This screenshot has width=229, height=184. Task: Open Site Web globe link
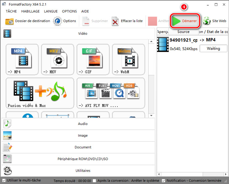(214, 21)
